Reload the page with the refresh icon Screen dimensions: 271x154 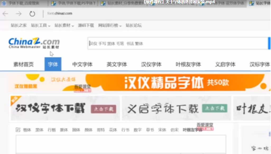32,14
